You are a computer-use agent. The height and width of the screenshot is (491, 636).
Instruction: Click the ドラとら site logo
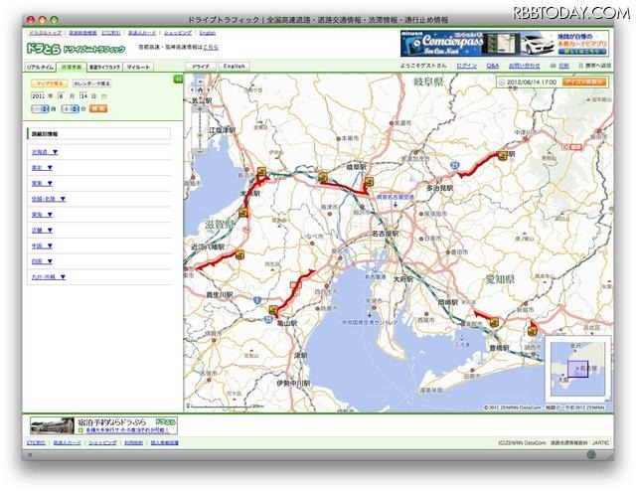(76, 49)
